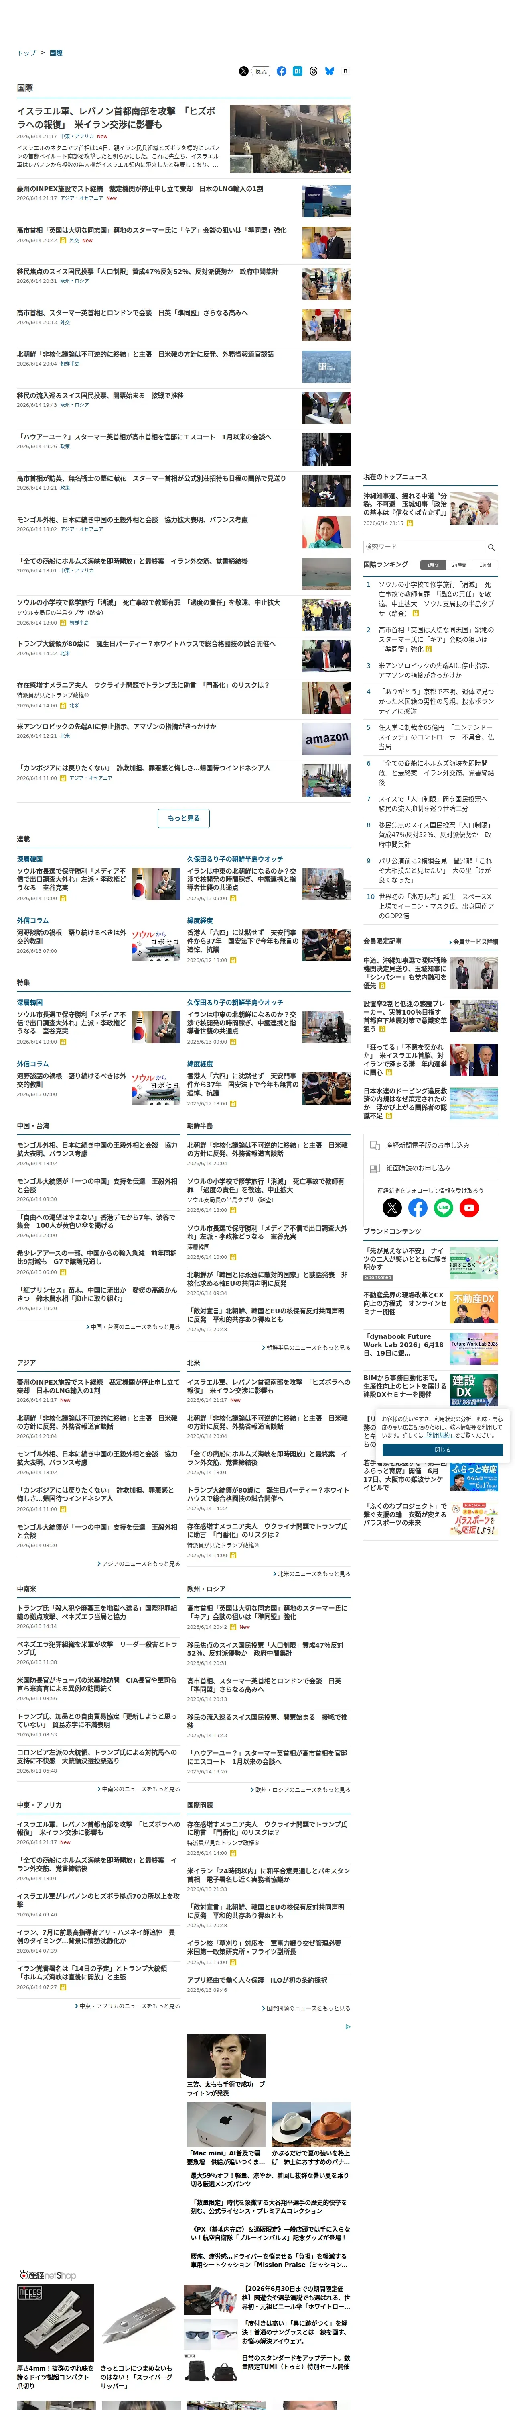The width and height of the screenshot is (515, 2410).
Task: Open the 外交 tag on 高市首相 article
Action: coord(74,241)
